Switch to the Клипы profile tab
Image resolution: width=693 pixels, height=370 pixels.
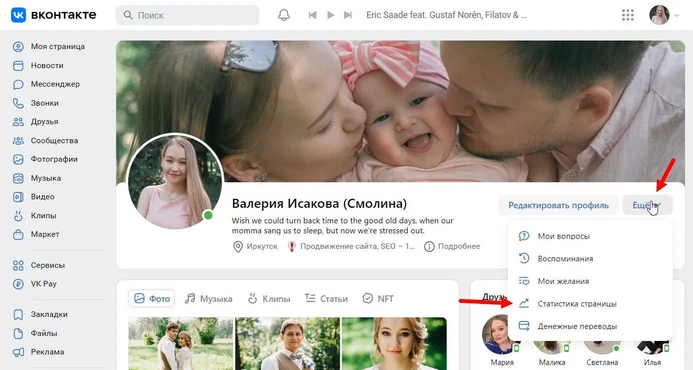tap(269, 299)
